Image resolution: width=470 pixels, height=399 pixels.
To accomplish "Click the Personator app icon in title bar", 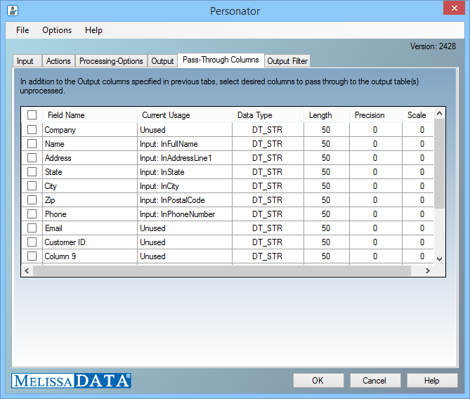I will pos(12,11).
